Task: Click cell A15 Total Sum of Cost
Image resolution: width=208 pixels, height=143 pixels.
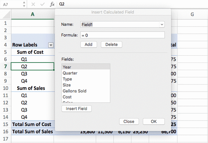Action: (x=32, y=124)
